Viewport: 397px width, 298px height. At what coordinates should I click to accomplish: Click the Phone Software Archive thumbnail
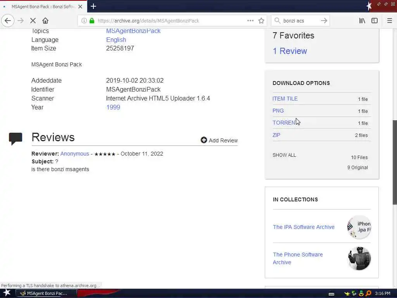coord(359,258)
